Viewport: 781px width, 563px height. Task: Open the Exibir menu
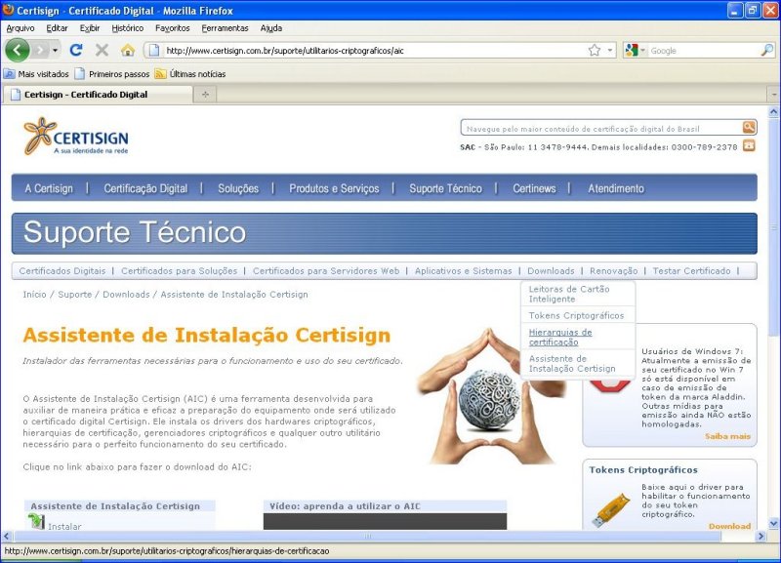(90, 28)
